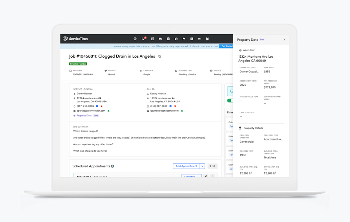Viewport: 350px width, 222px height.
Task: Click the Get Started button
Action: pyautogui.click(x=226, y=46)
